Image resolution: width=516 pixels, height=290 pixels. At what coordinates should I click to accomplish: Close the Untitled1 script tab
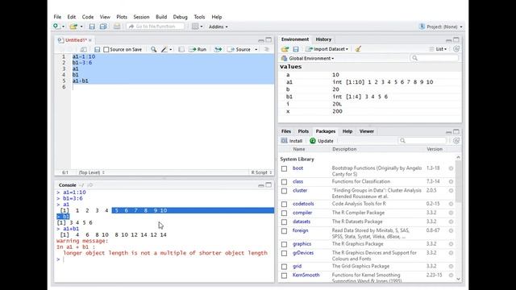tap(89, 40)
